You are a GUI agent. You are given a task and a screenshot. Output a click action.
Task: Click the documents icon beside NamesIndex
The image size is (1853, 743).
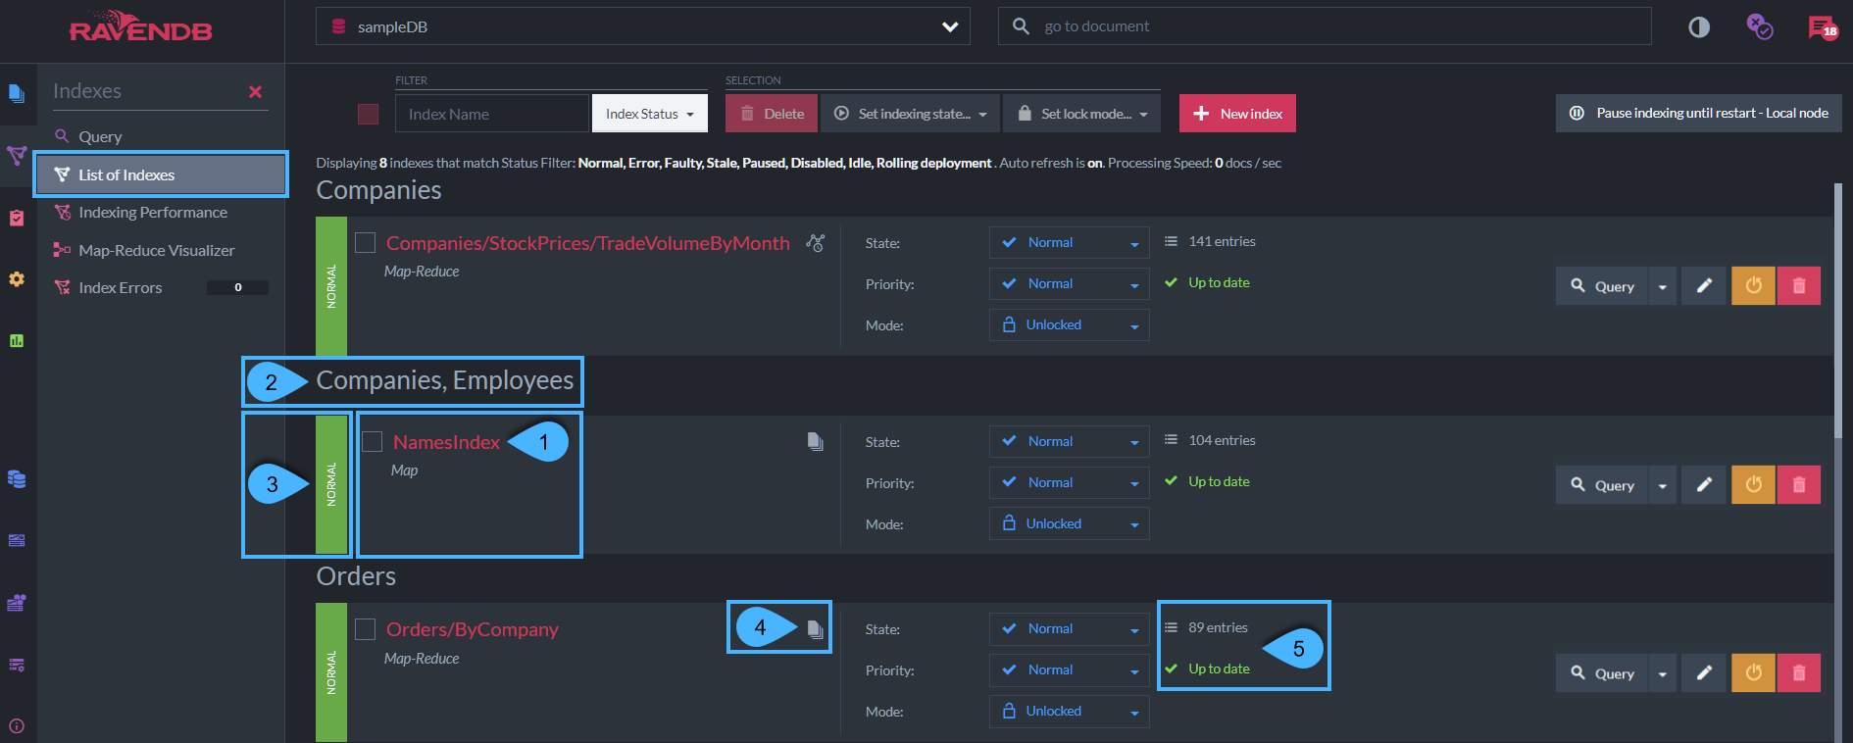(x=815, y=441)
